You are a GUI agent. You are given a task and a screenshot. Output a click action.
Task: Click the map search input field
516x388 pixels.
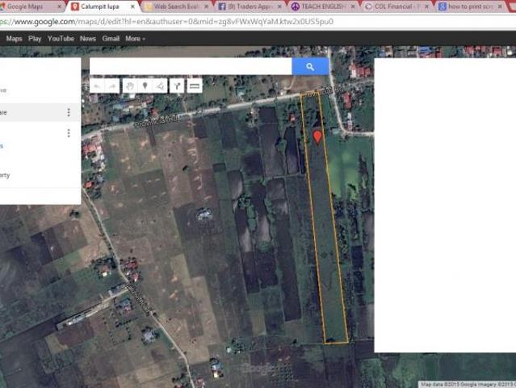[x=191, y=66]
